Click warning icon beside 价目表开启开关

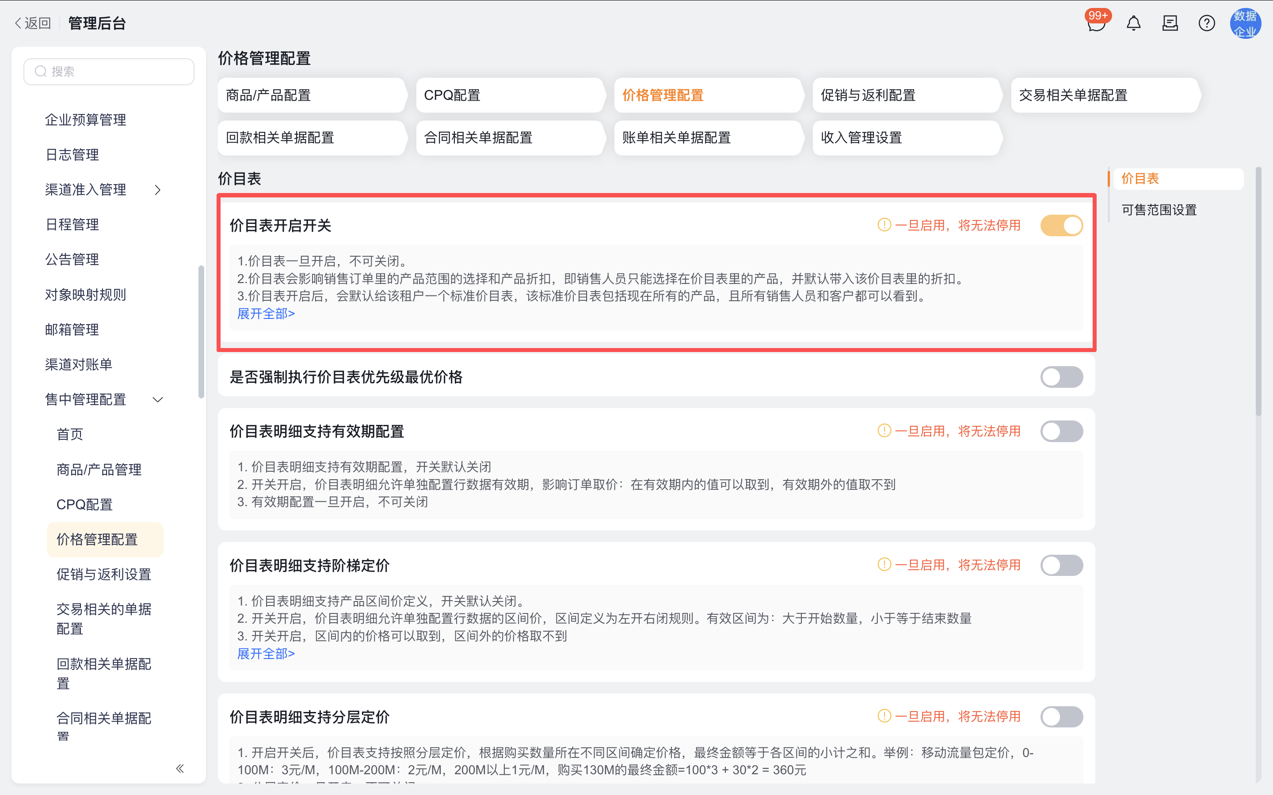coord(884,225)
